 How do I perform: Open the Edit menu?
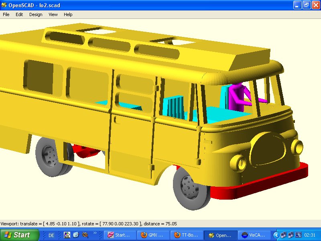click(x=19, y=14)
